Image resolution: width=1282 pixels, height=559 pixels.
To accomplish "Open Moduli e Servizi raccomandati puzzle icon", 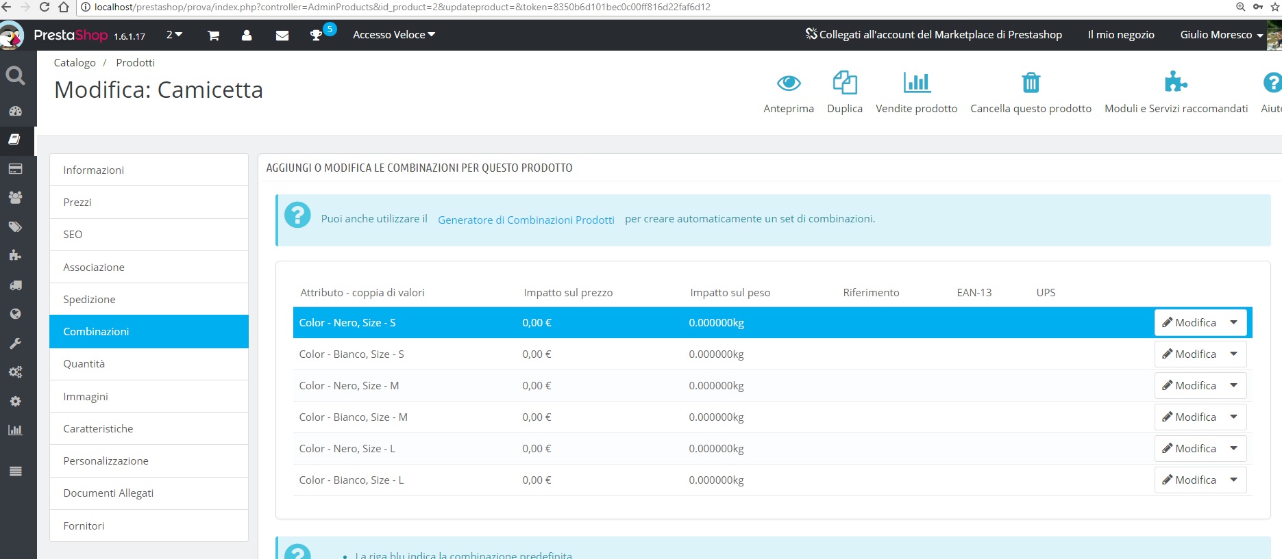I will point(1176,82).
